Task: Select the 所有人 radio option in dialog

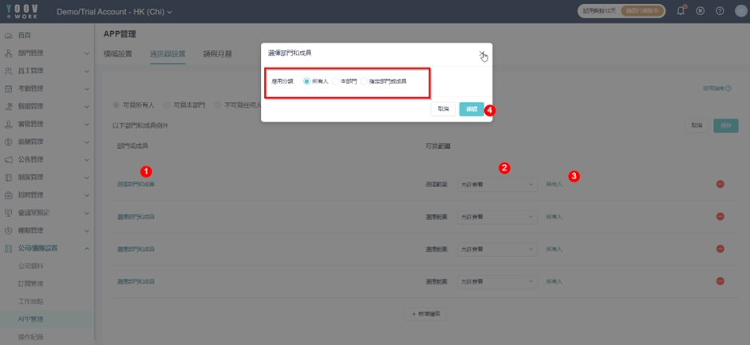Action: [x=307, y=81]
